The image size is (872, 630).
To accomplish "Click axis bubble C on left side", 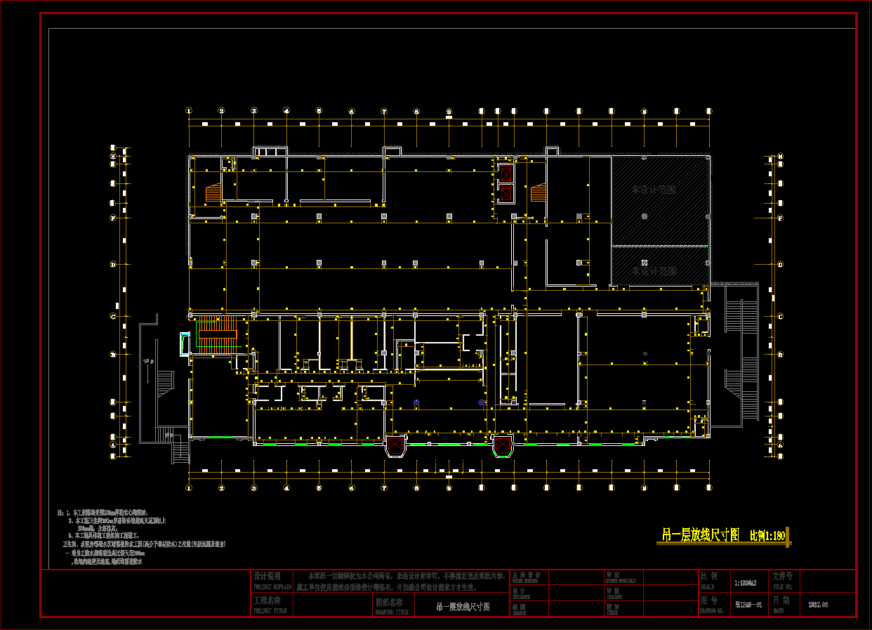I will (112, 317).
